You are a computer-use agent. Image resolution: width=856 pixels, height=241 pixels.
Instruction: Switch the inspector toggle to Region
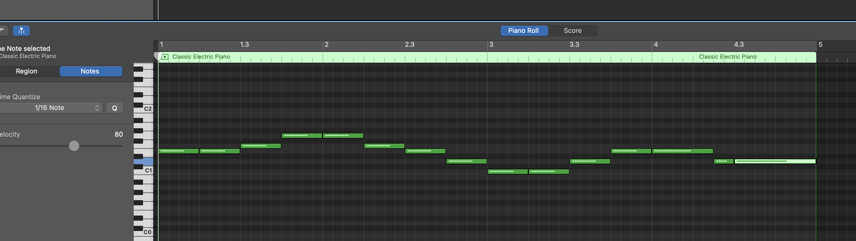[x=26, y=71]
